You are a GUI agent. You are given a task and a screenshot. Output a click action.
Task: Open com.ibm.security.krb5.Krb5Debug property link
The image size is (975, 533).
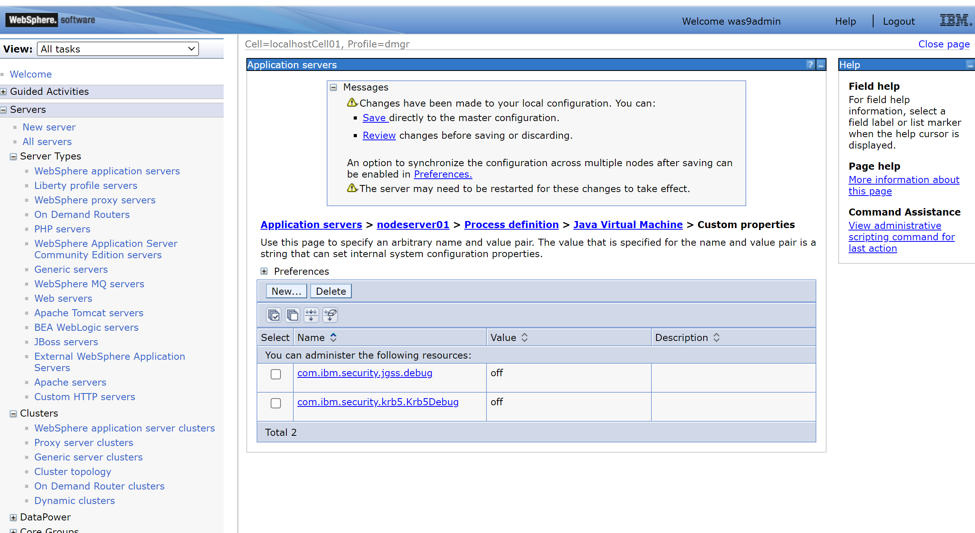point(378,402)
